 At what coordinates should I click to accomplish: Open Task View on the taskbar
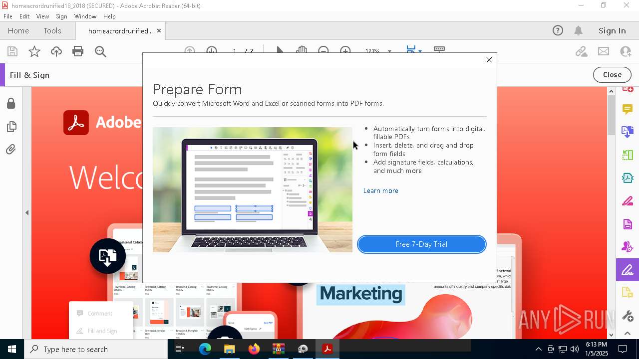[180, 349]
